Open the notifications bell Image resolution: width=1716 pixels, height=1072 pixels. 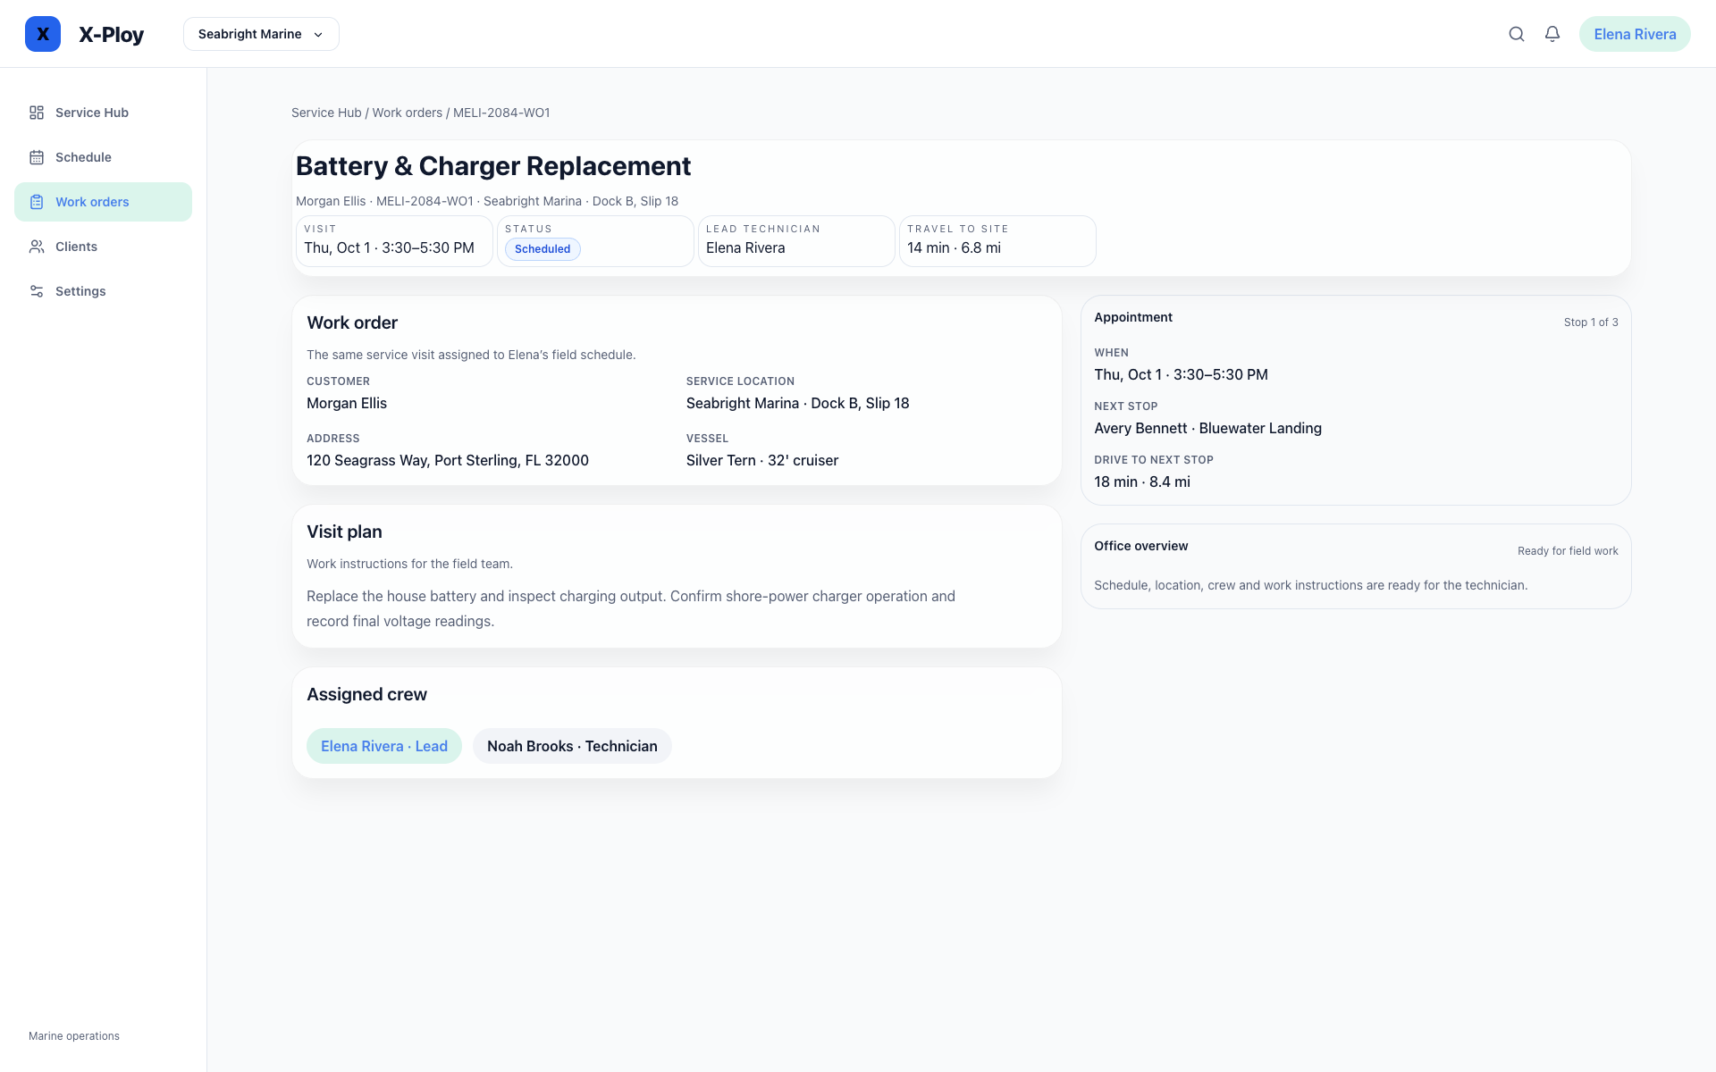pyautogui.click(x=1552, y=34)
